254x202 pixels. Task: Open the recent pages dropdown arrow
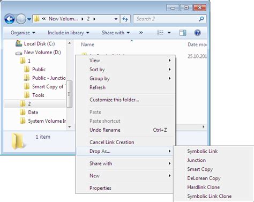pyautogui.click(x=29, y=19)
